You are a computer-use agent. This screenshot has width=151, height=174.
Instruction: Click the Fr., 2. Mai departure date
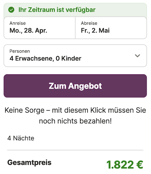[95, 31]
